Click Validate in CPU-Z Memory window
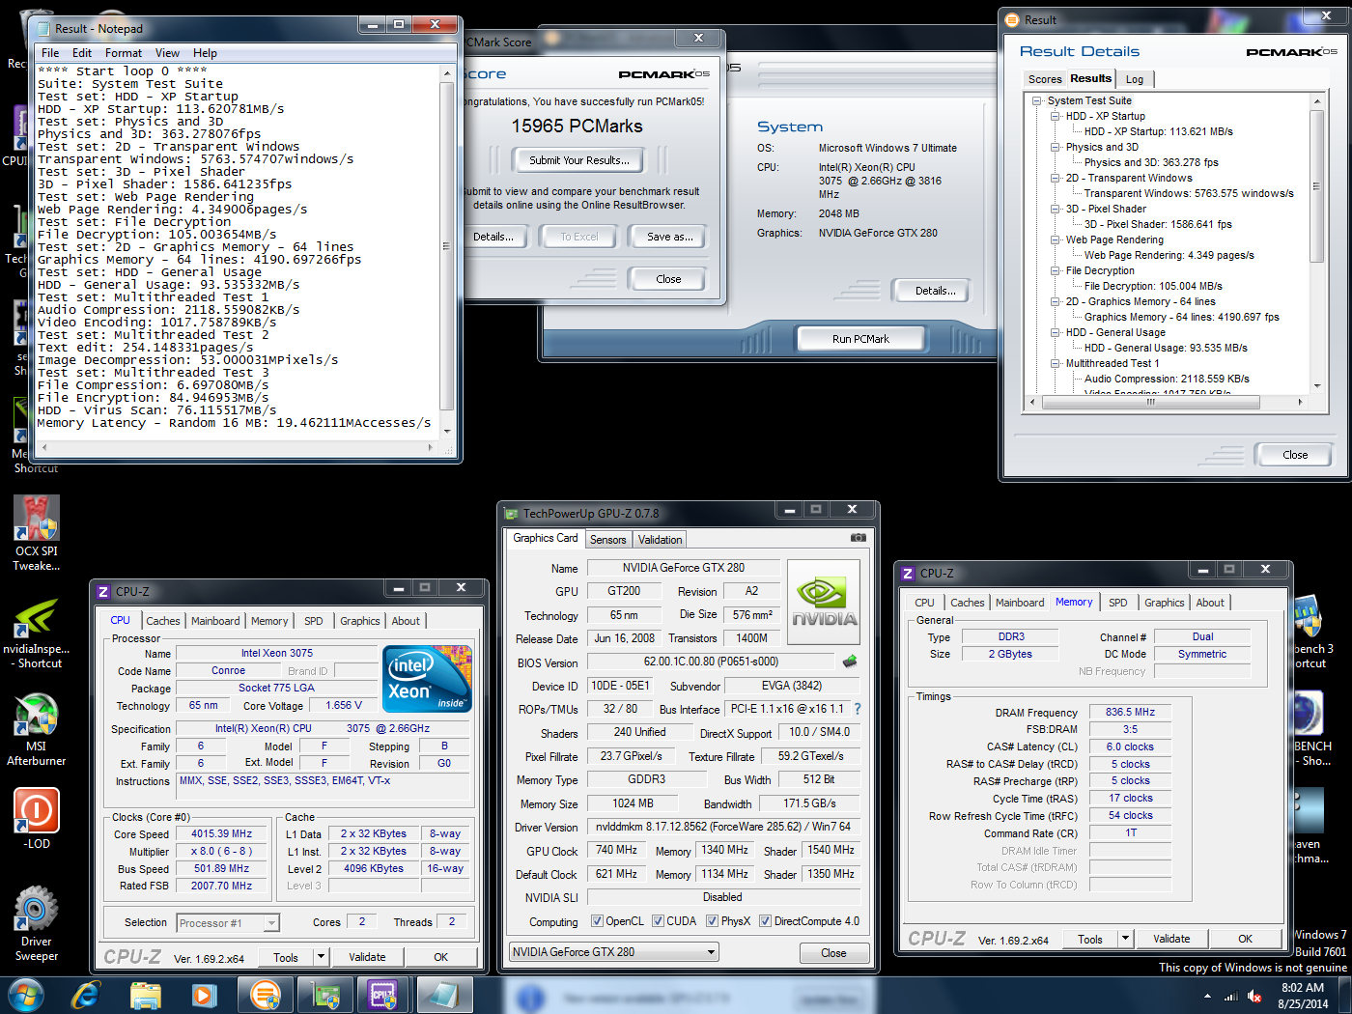This screenshot has width=1352, height=1014. pyautogui.click(x=1171, y=939)
